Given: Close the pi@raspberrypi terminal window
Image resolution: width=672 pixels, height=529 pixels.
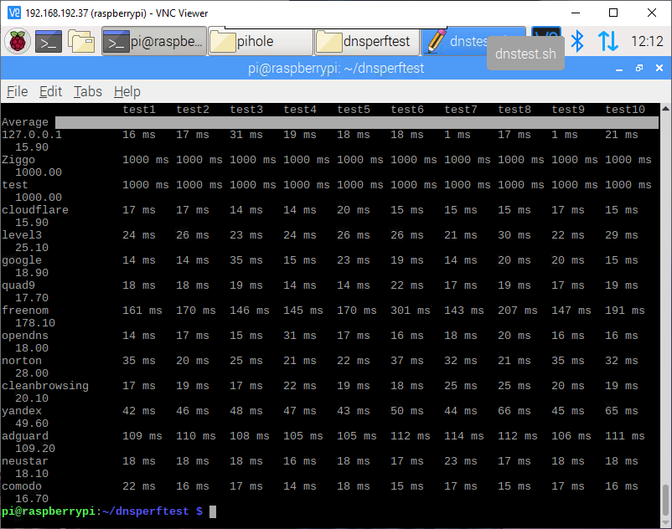Looking at the screenshot, I should (659, 68).
